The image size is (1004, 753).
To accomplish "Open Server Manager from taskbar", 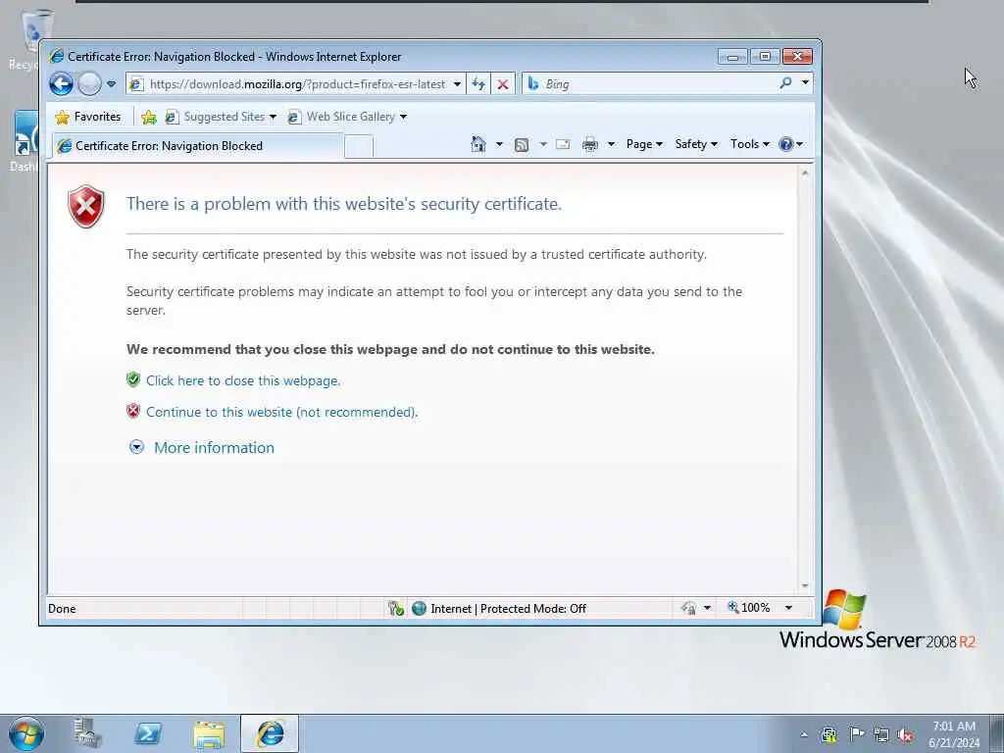I will point(87,733).
